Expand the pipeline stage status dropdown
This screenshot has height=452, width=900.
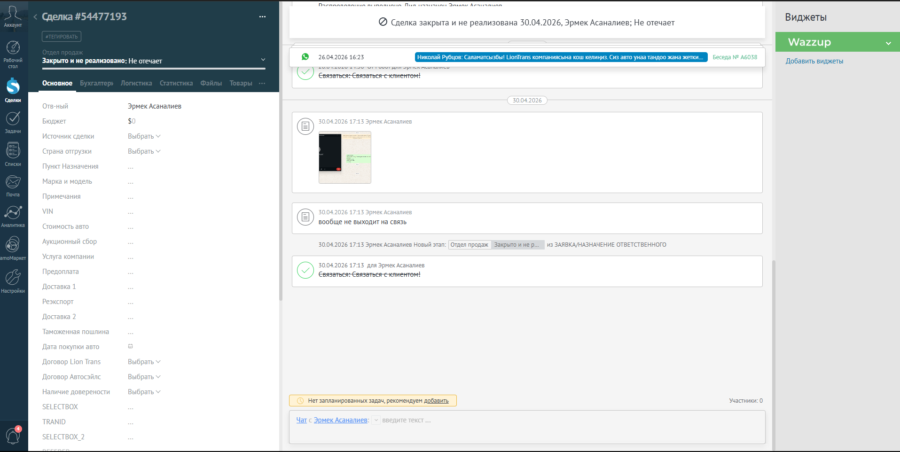263,60
